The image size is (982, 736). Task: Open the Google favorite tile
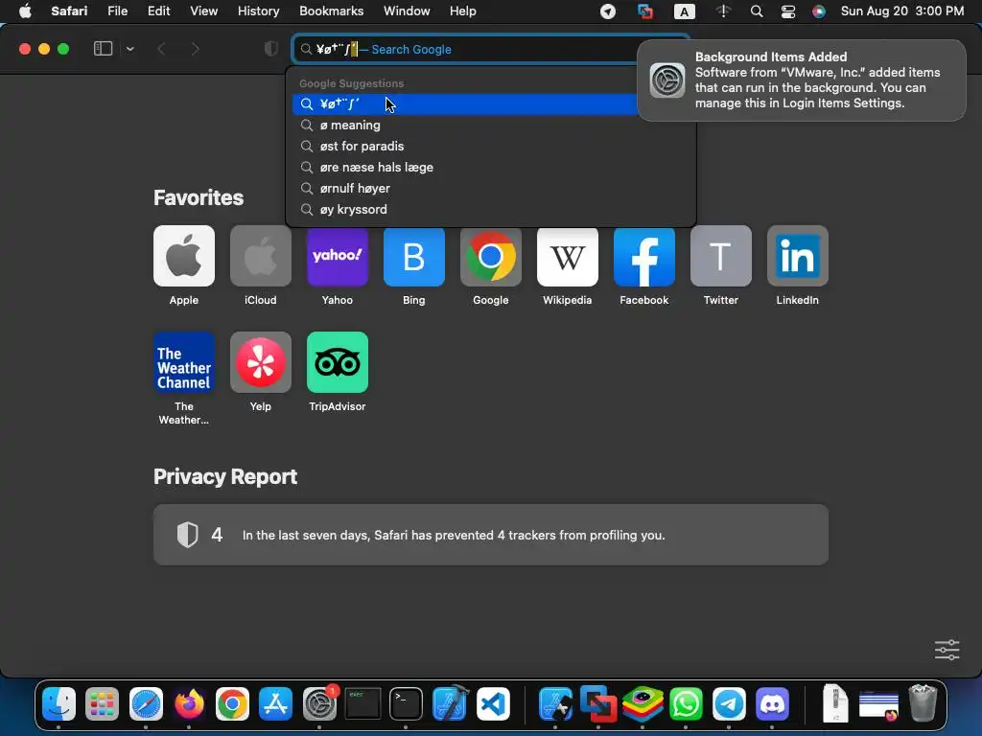(x=490, y=256)
